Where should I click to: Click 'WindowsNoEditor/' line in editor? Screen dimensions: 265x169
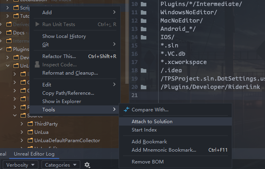coord(189,12)
